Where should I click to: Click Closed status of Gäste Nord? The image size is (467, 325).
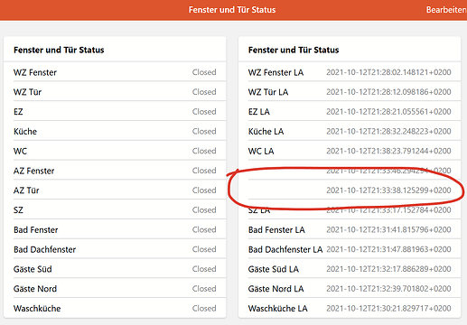[x=204, y=289]
